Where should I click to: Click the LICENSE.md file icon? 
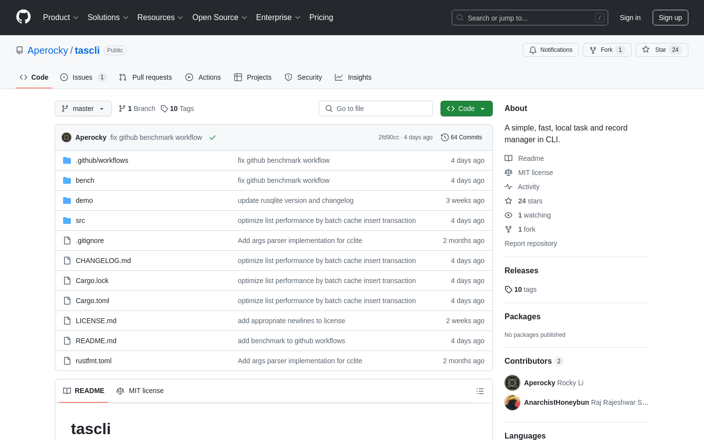(67, 321)
